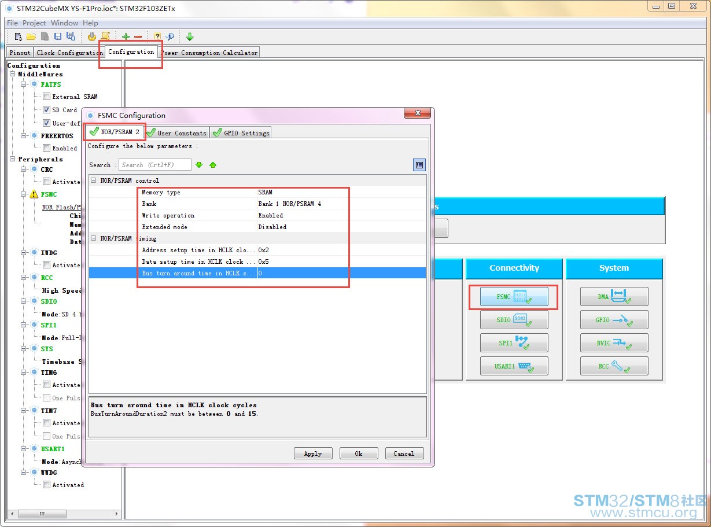Open FSMC in the Connectivity panel
The image size is (711, 527).
click(x=514, y=297)
